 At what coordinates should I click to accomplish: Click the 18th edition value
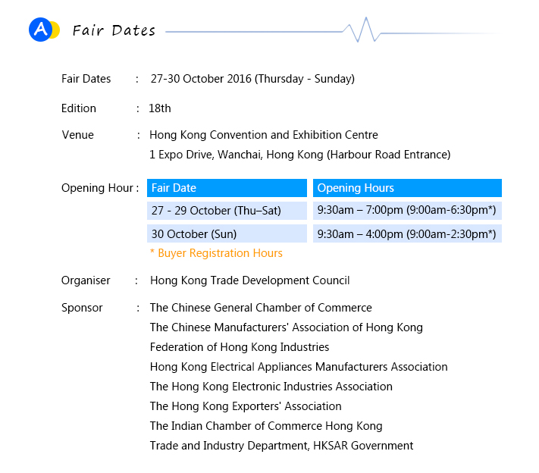point(160,108)
